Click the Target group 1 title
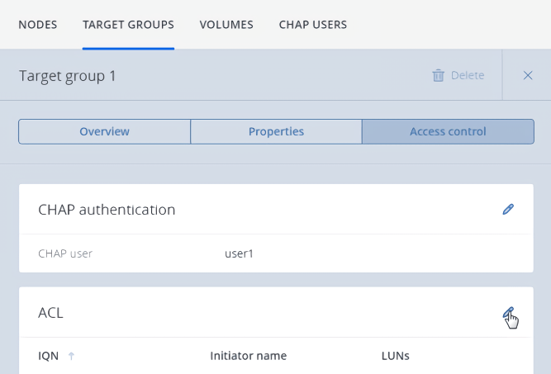Screen dimensions: 551x374 [68, 76]
